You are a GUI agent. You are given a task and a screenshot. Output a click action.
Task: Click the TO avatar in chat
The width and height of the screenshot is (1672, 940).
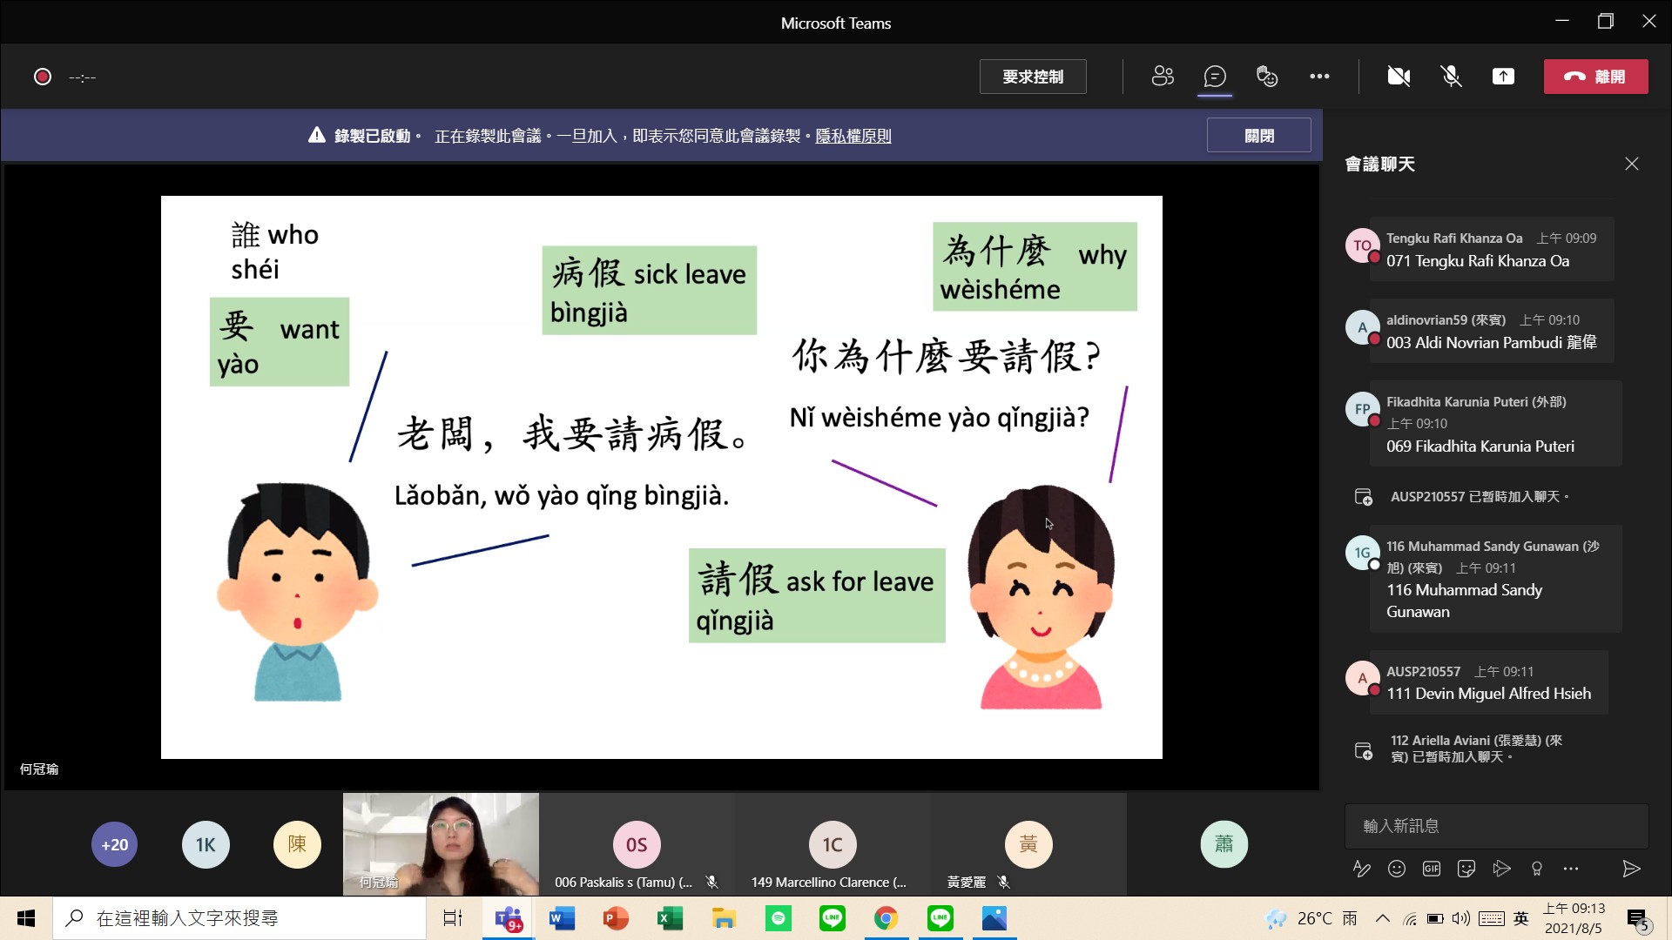pyautogui.click(x=1362, y=246)
